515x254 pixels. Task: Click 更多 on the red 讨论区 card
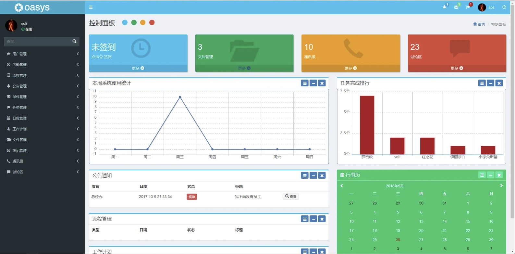click(457, 68)
